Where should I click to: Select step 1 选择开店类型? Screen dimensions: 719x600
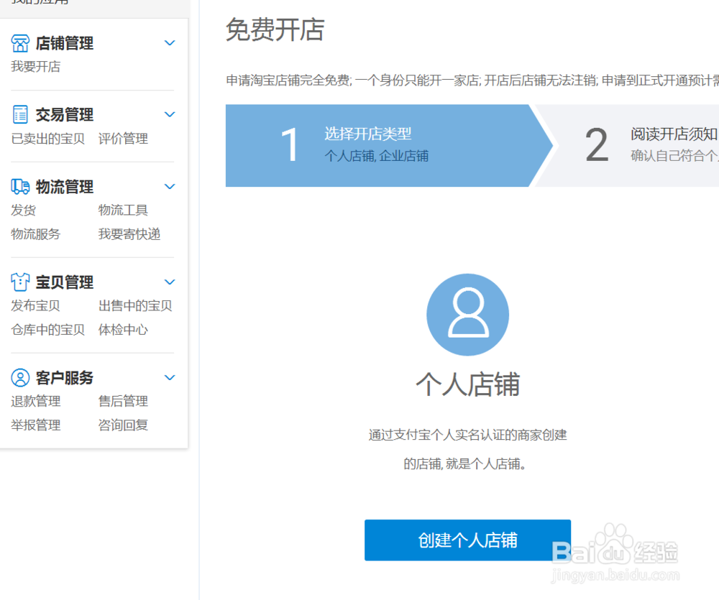click(x=389, y=145)
